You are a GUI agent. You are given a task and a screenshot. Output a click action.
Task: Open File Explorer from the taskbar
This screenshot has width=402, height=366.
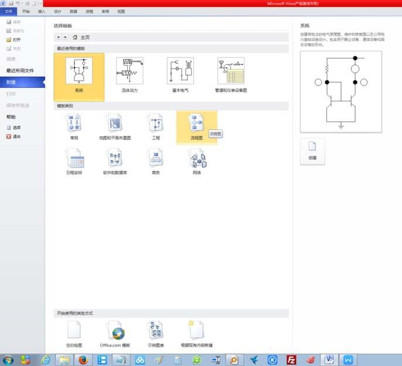coord(64,360)
